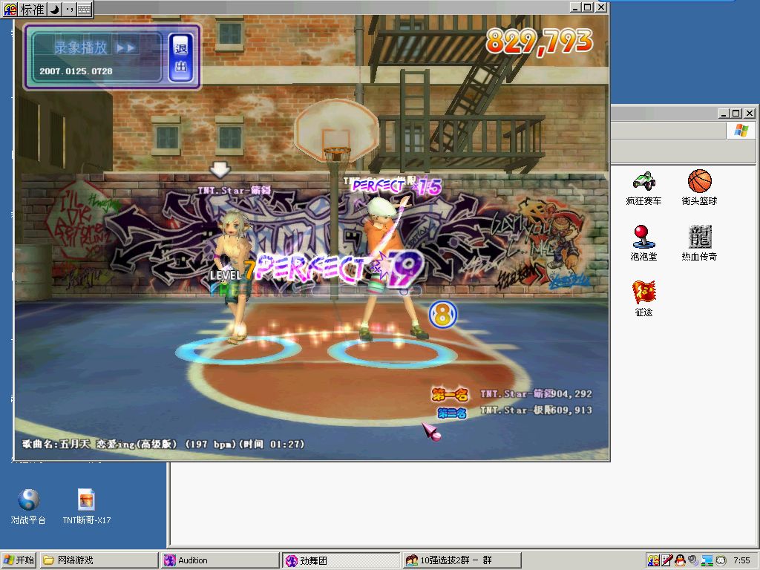Maximize the folder window behind the game
This screenshot has height=570, width=760.
(736, 114)
